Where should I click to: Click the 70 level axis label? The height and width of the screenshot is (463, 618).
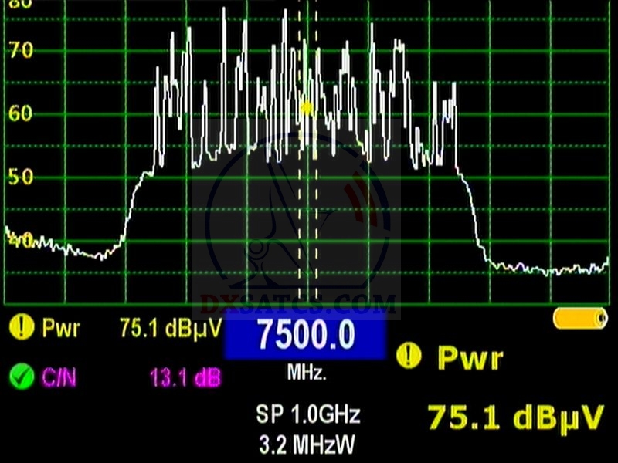(x=19, y=52)
